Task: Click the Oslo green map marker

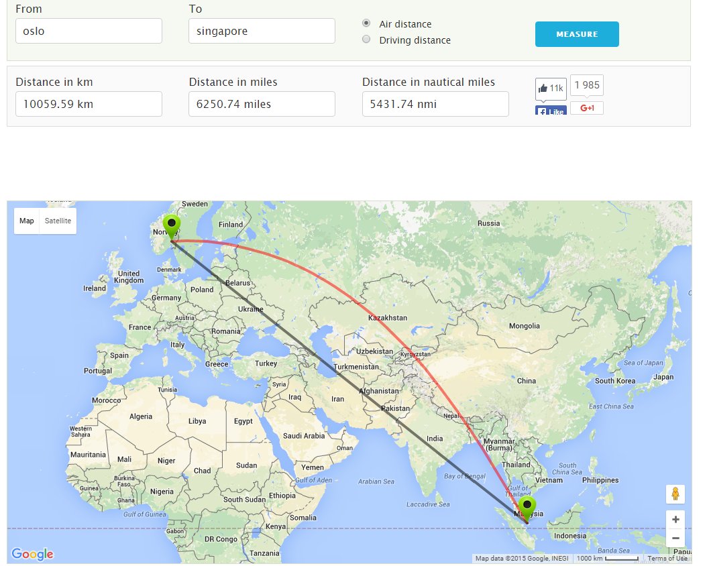Action: coord(171,227)
